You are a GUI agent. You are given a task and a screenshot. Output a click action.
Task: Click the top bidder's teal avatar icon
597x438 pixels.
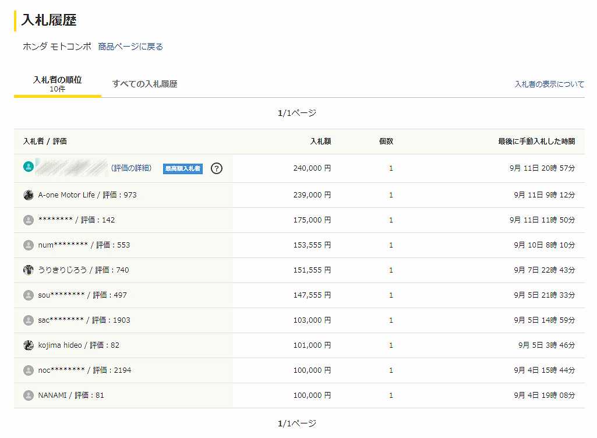[28, 167]
